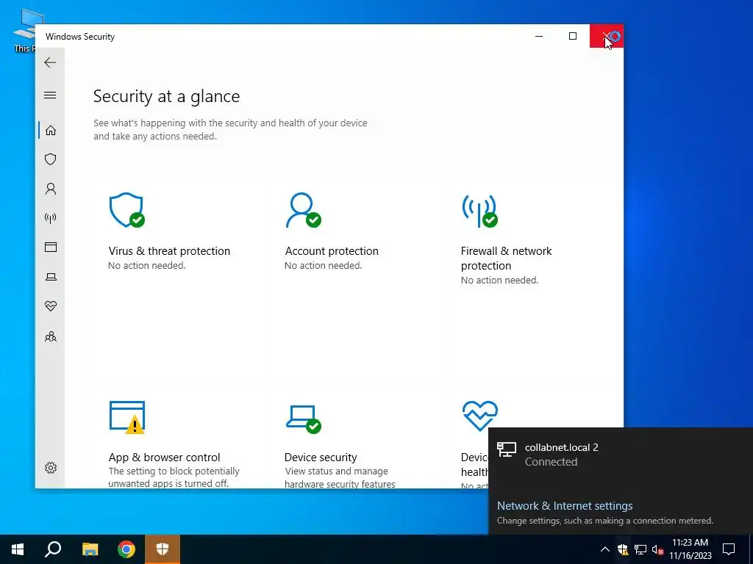753x564 pixels.
Task: Launch Google Chrome from taskbar
Action: (126, 549)
